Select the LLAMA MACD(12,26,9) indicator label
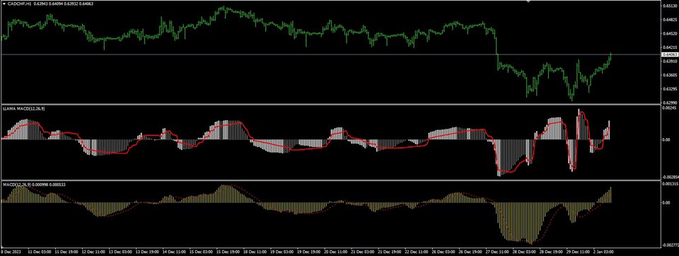Viewport: 679px width, 256px height. 24,108
